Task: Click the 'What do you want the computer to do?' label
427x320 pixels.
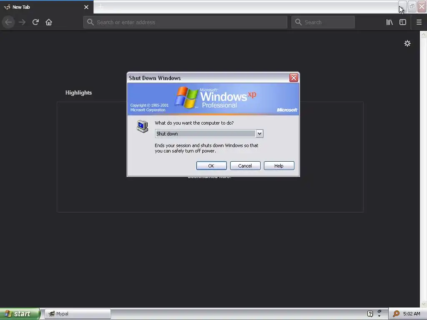Action: point(194,123)
